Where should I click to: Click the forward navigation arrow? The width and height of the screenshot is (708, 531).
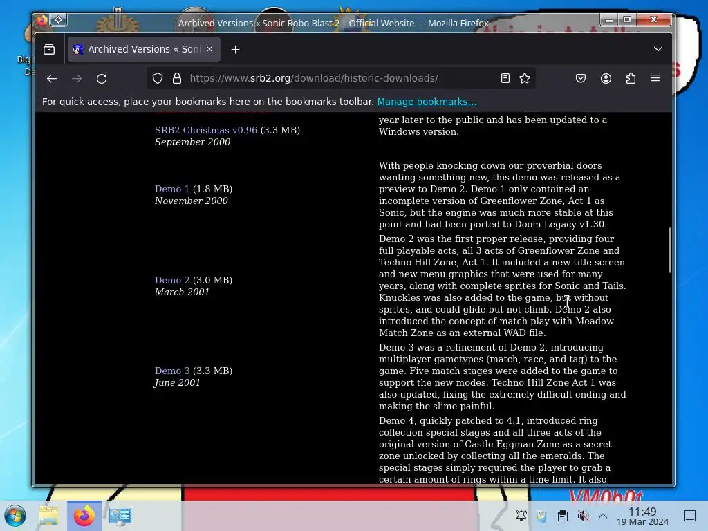click(77, 79)
